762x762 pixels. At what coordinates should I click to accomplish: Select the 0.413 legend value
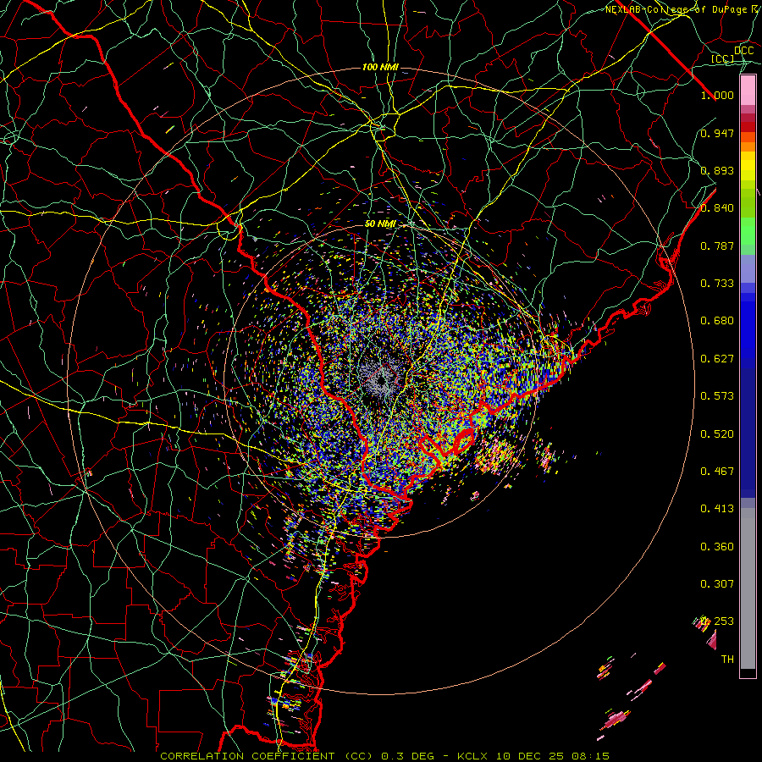(x=717, y=509)
